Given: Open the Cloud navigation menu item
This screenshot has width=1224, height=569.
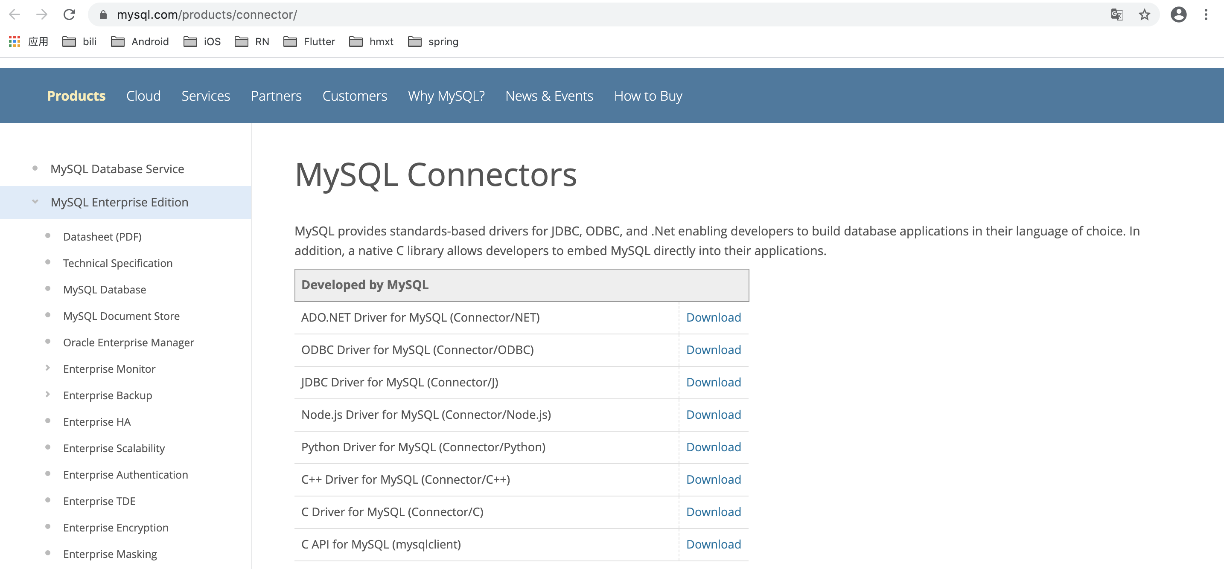Looking at the screenshot, I should point(143,96).
